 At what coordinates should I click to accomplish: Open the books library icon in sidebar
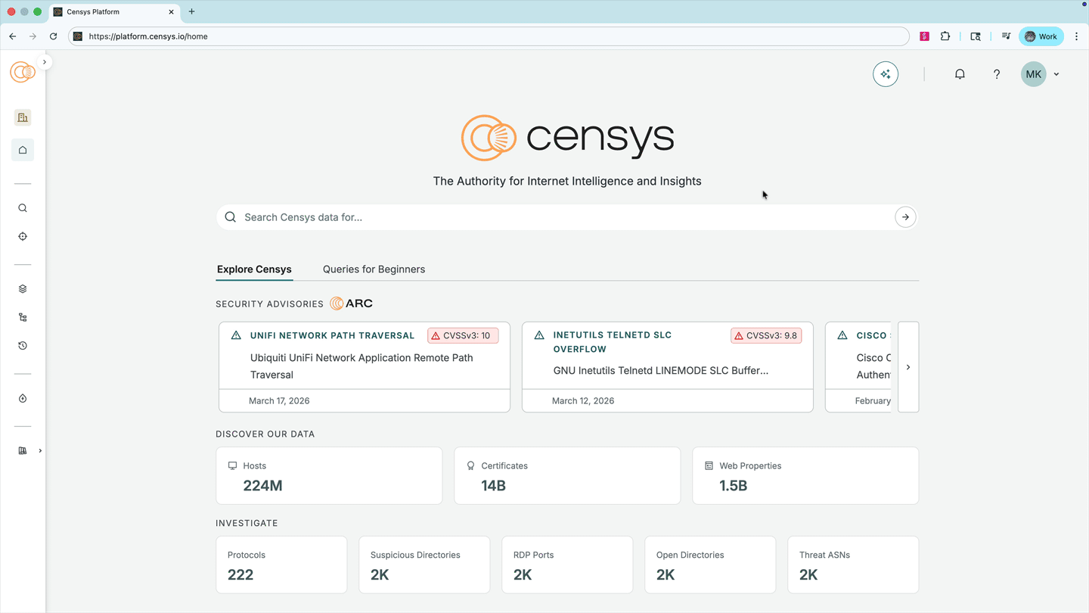click(23, 451)
